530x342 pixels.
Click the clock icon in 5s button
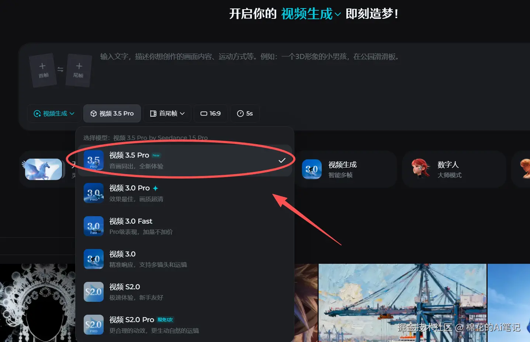pyautogui.click(x=240, y=114)
